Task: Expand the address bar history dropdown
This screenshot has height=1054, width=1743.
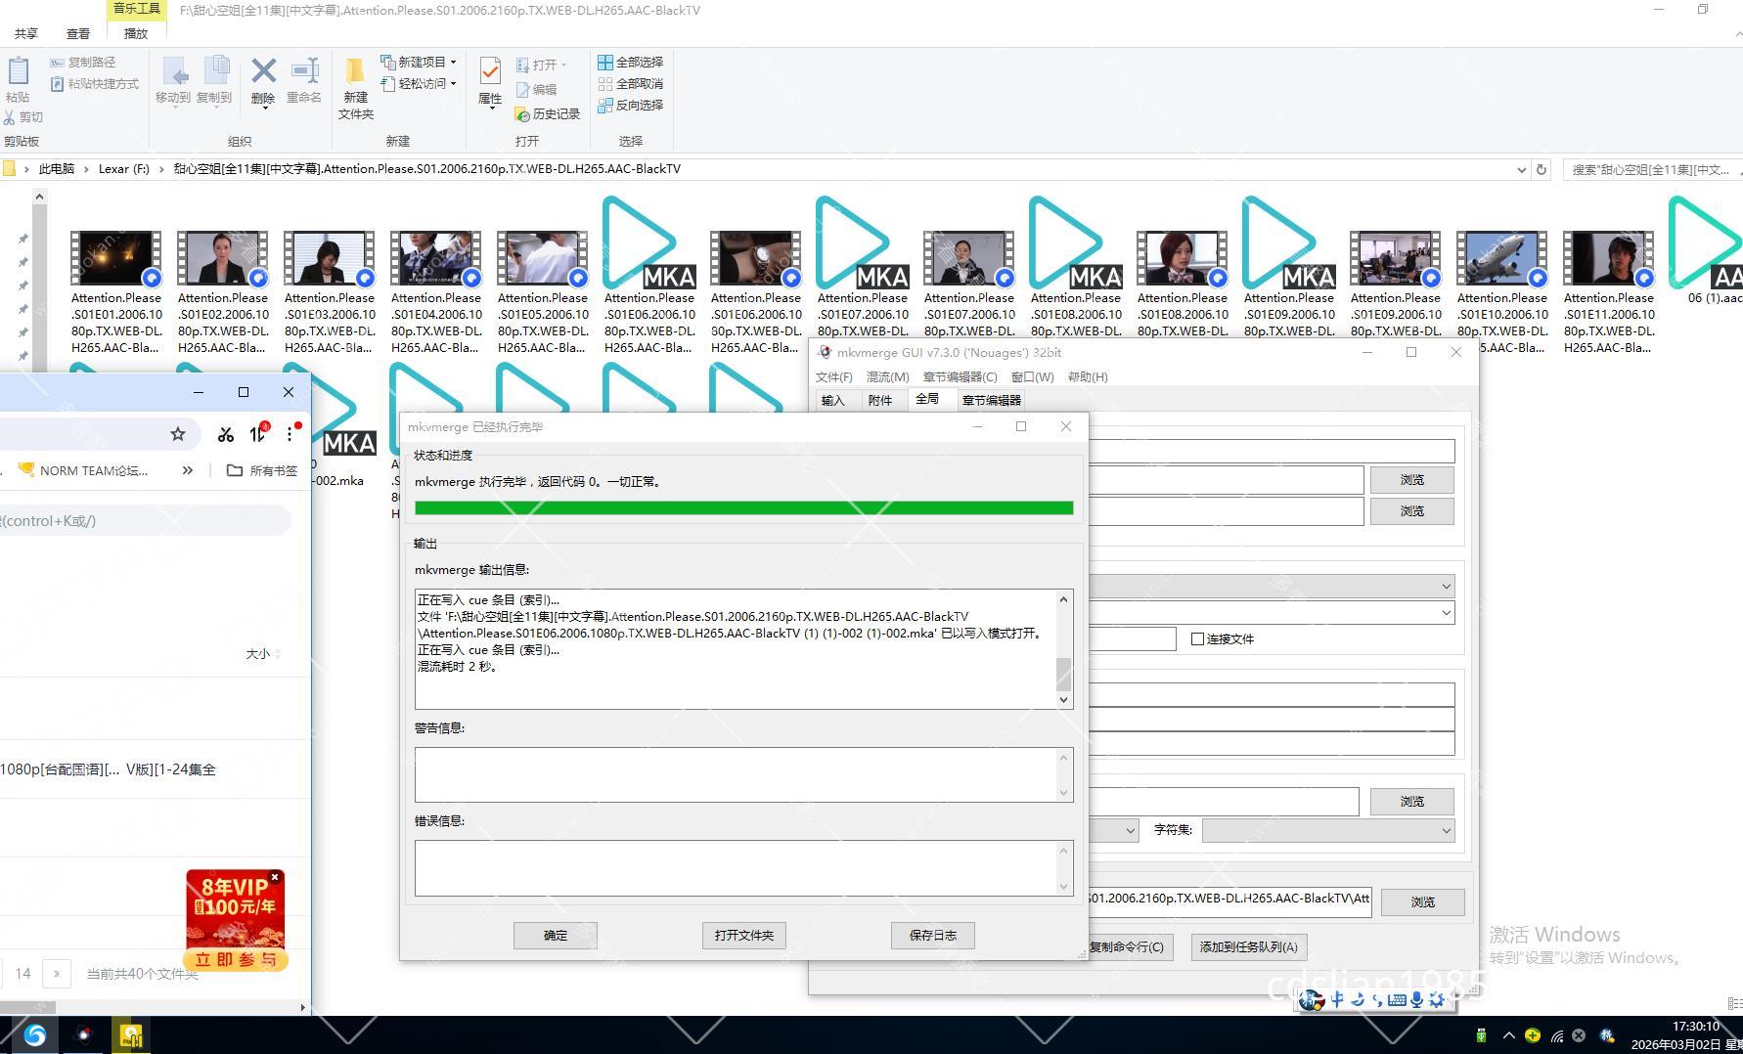Action: (1521, 169)
